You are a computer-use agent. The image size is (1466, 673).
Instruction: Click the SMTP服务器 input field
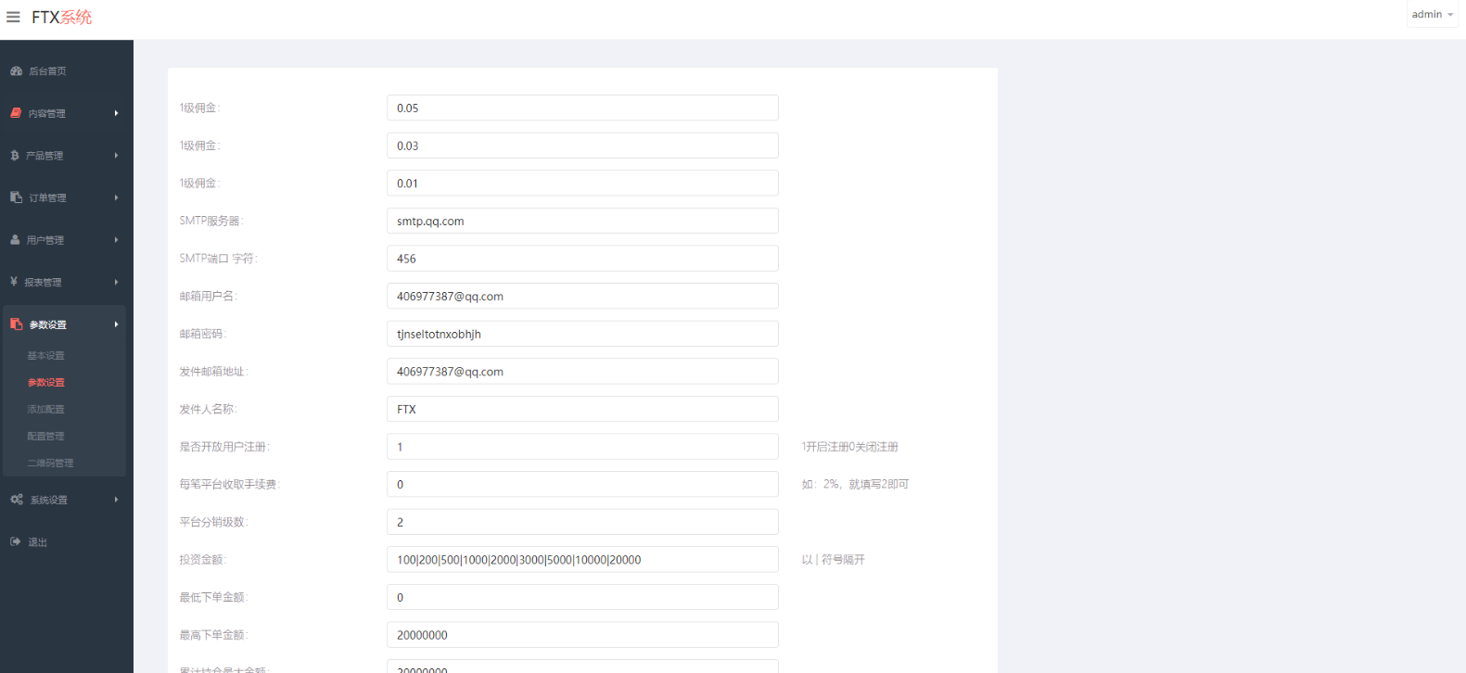click(x=582, y=222)
